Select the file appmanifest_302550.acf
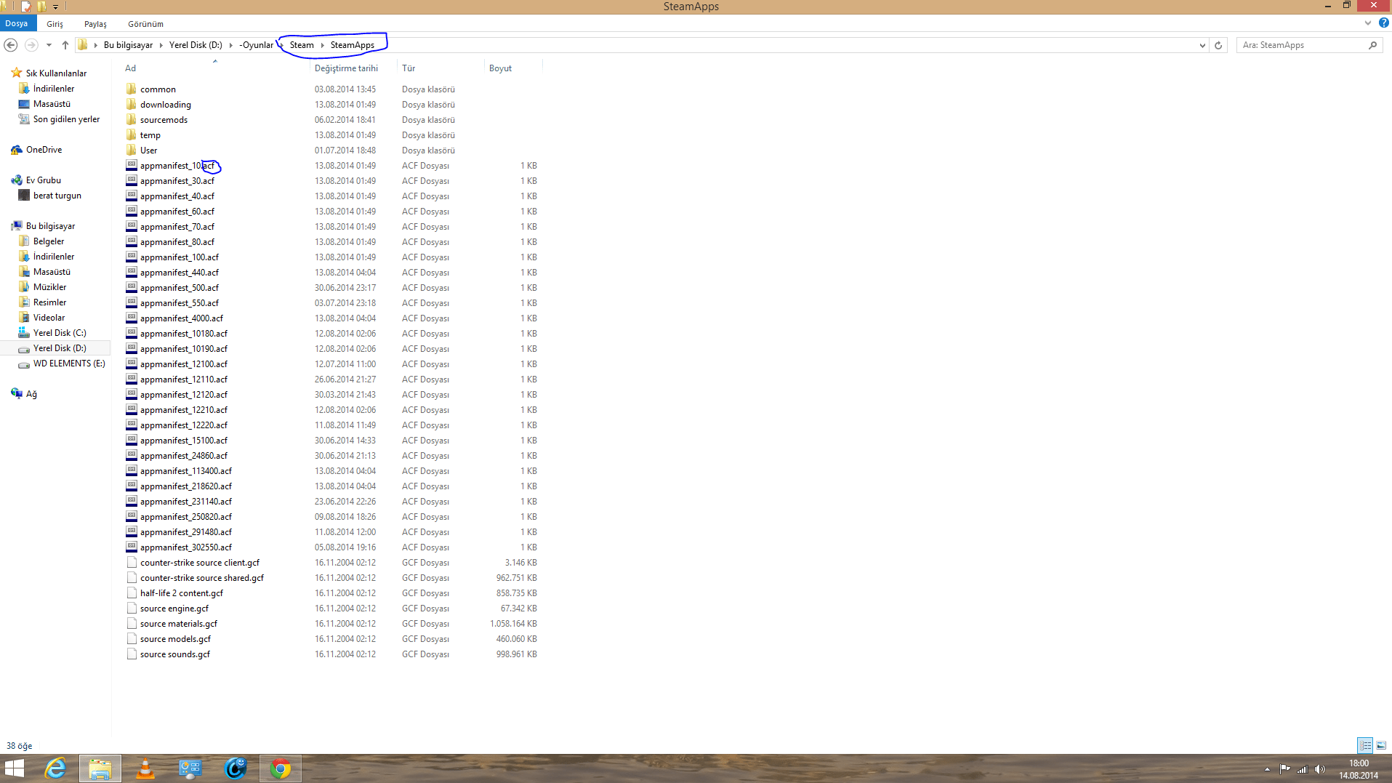1392x783 pixels. pos(186,547)
